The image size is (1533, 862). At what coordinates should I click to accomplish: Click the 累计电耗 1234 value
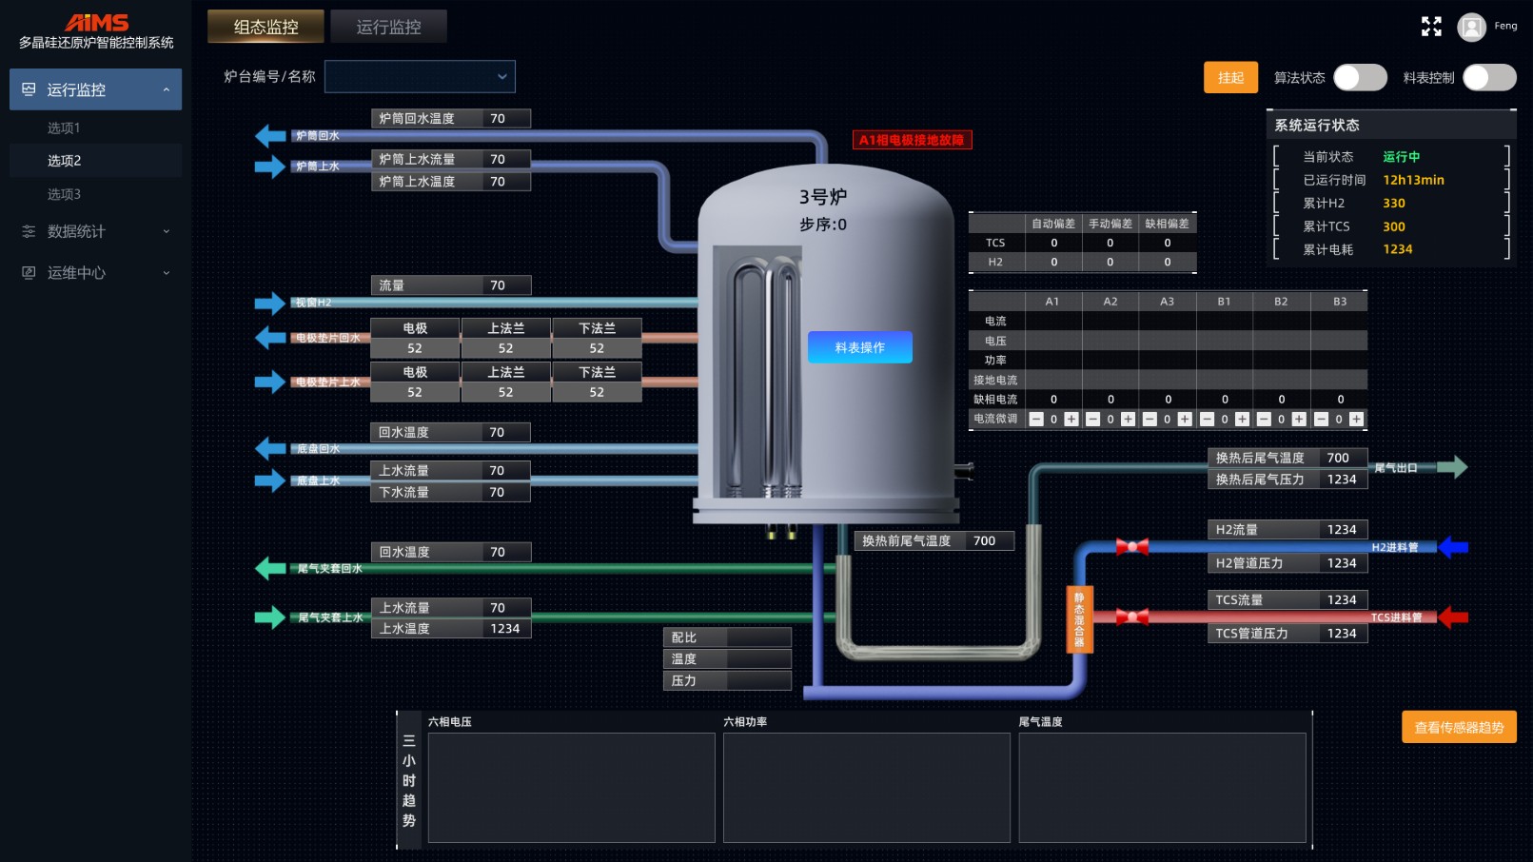click(x=1398, y=249)
